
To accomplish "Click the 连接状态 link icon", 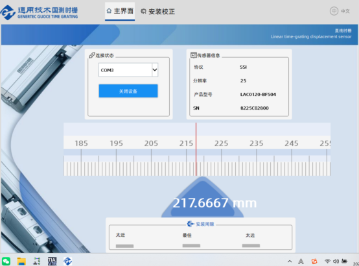I will click(92, 55).
